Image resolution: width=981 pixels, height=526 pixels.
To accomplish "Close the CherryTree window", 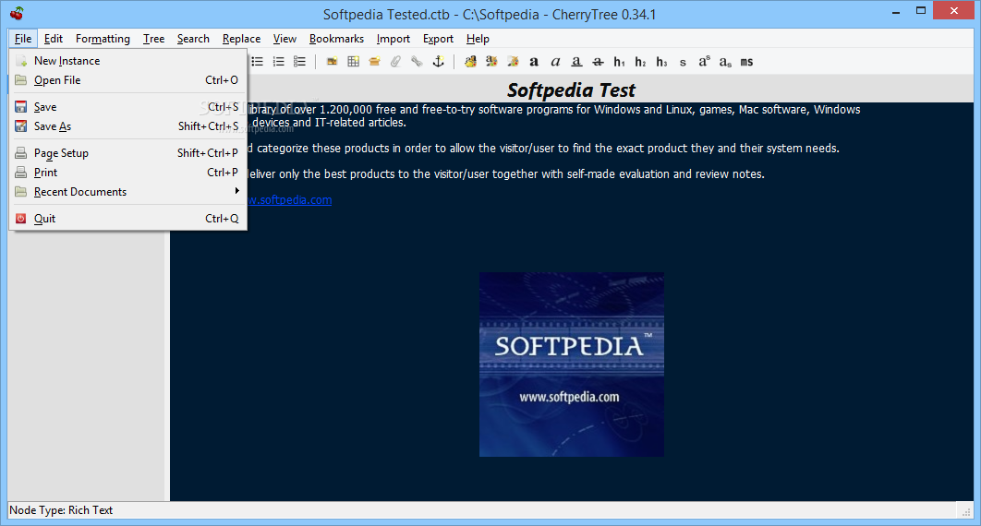I will point(954,11).
